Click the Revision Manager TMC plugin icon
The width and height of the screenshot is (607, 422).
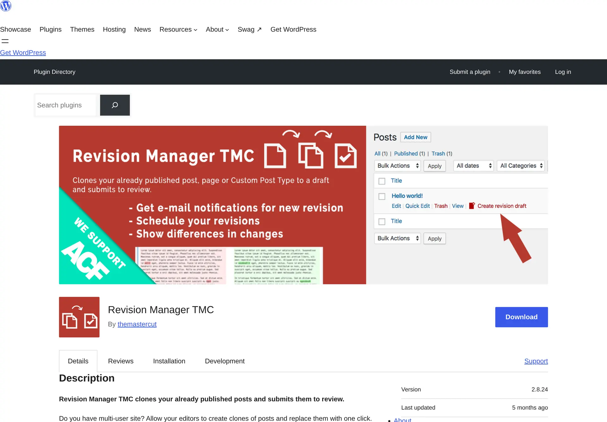pos(79,317)
